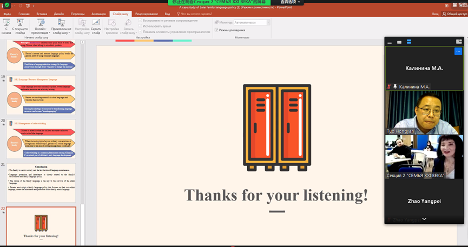
Task: Open Set Up Slide Show settings
Action: [82, 26]
